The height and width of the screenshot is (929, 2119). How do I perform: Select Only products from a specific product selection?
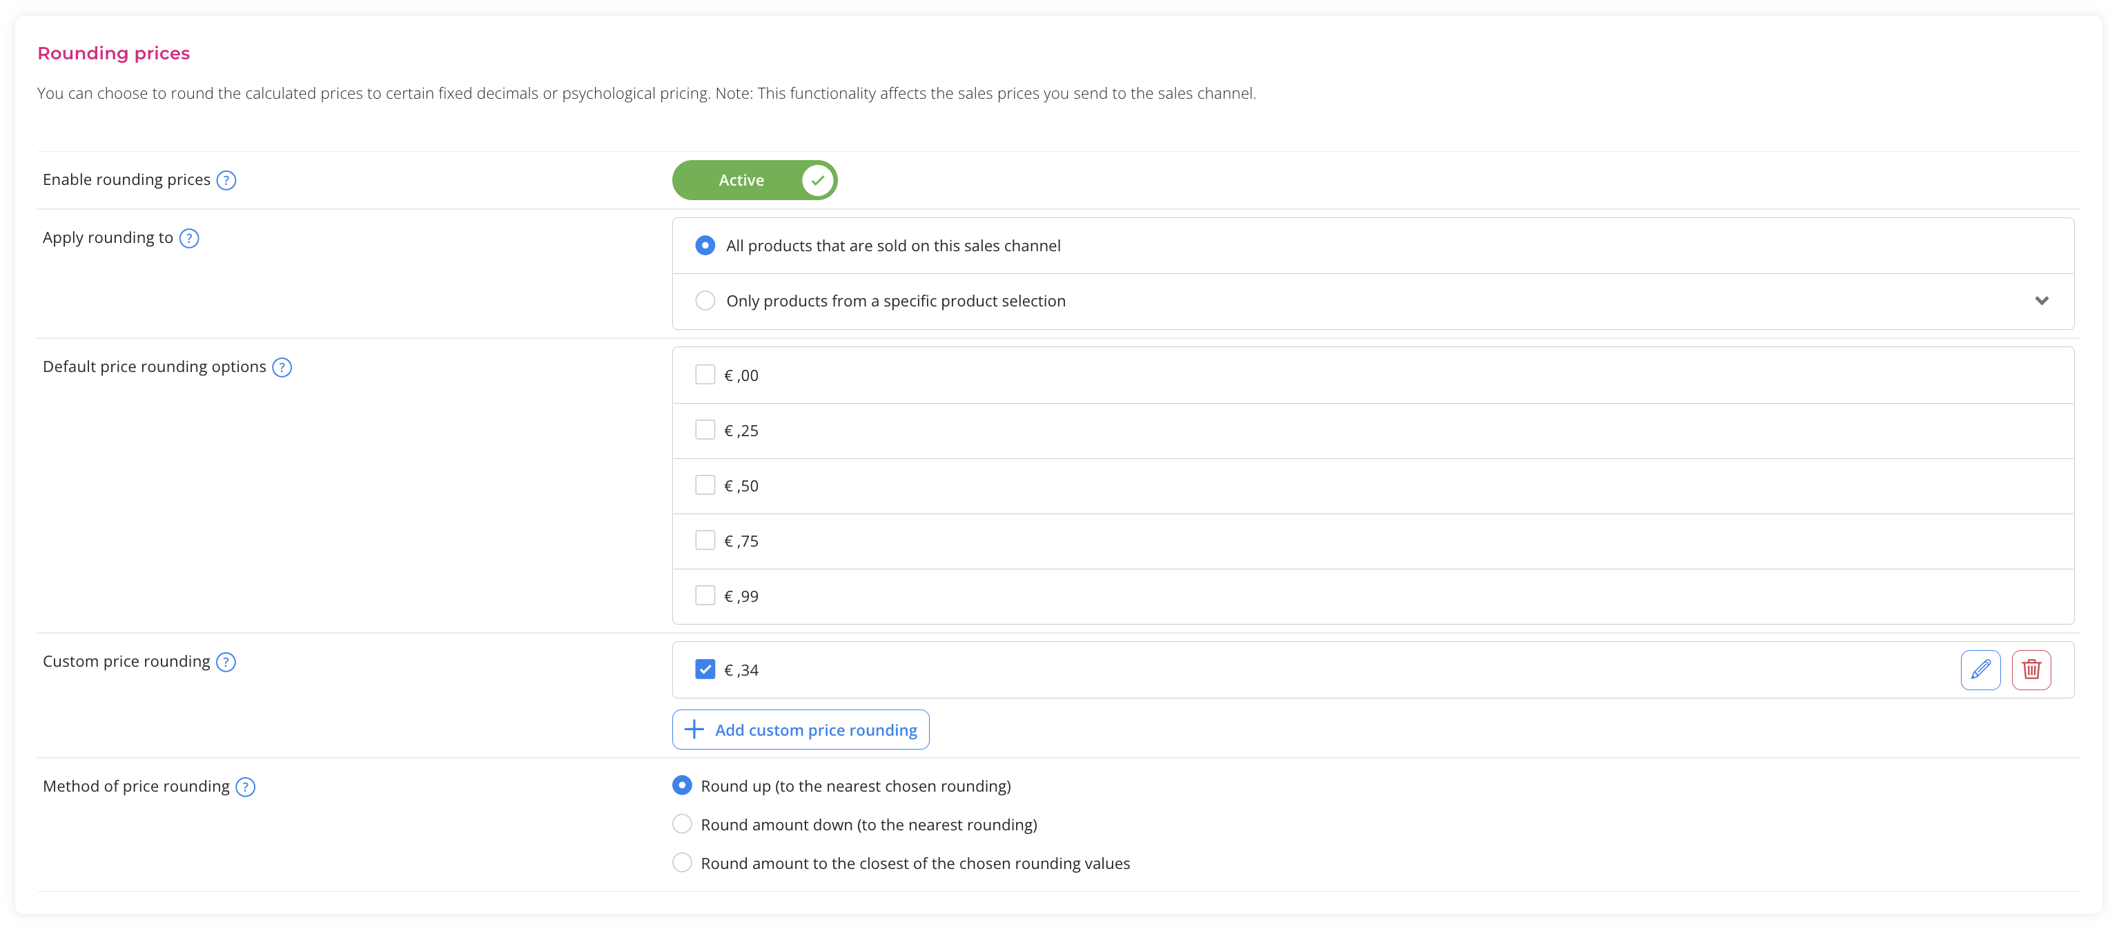click(705, 301)
